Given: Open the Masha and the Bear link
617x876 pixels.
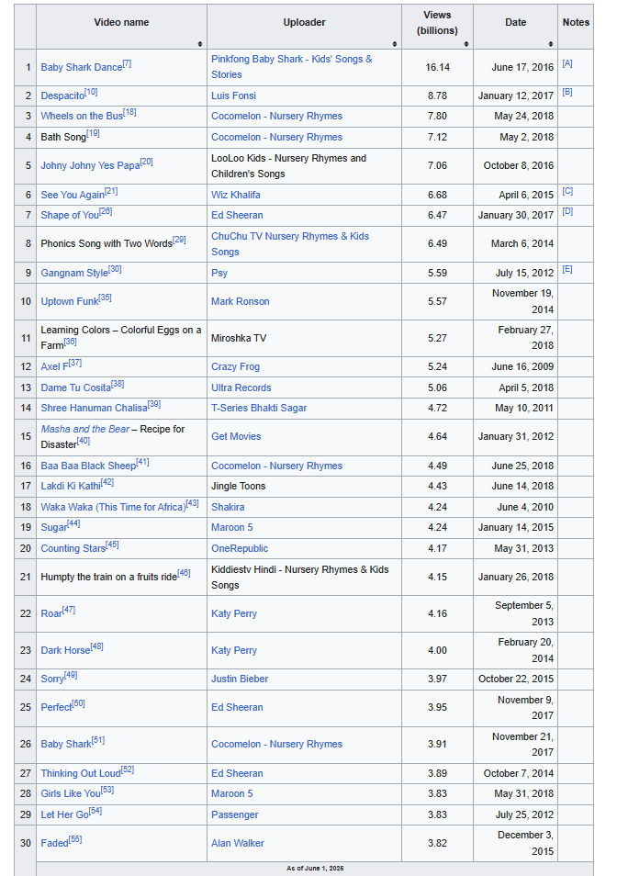Looking at the screenshot, I should tap(84, 429).
